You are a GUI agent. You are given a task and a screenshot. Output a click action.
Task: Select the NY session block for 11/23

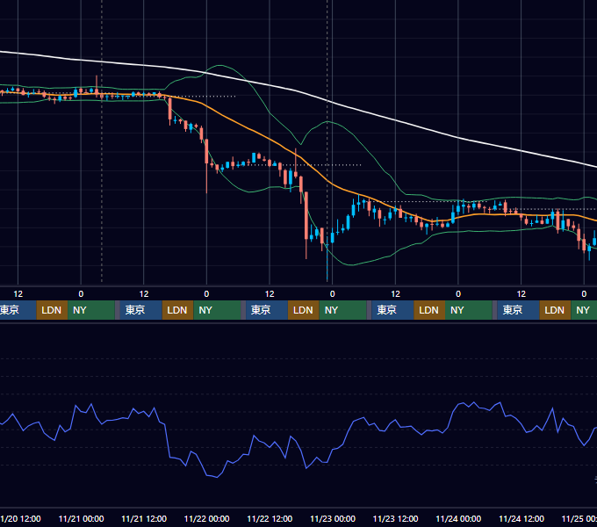469,310
